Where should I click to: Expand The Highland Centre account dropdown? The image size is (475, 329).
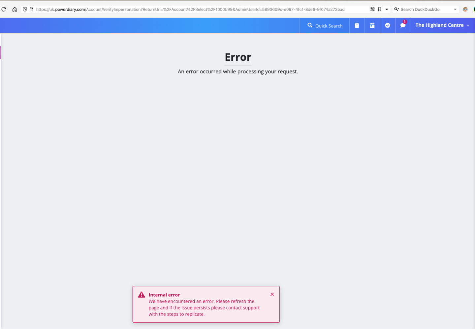tap(442, 25)
